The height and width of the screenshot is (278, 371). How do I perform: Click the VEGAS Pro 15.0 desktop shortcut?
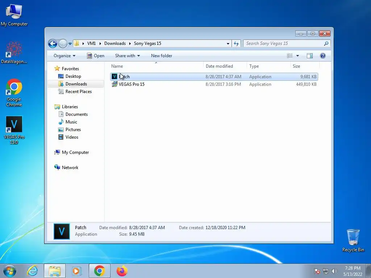point(14,130)
